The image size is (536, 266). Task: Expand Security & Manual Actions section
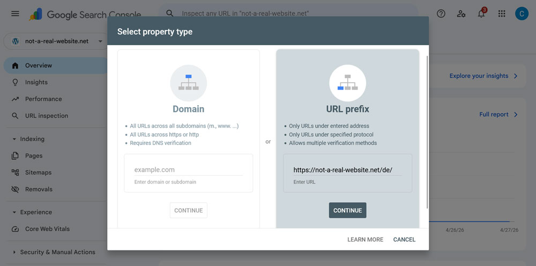(14, 252)
